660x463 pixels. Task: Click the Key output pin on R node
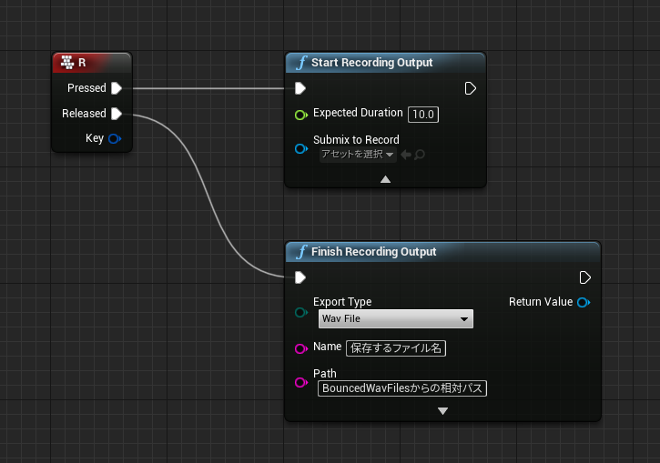pos(115,138)
